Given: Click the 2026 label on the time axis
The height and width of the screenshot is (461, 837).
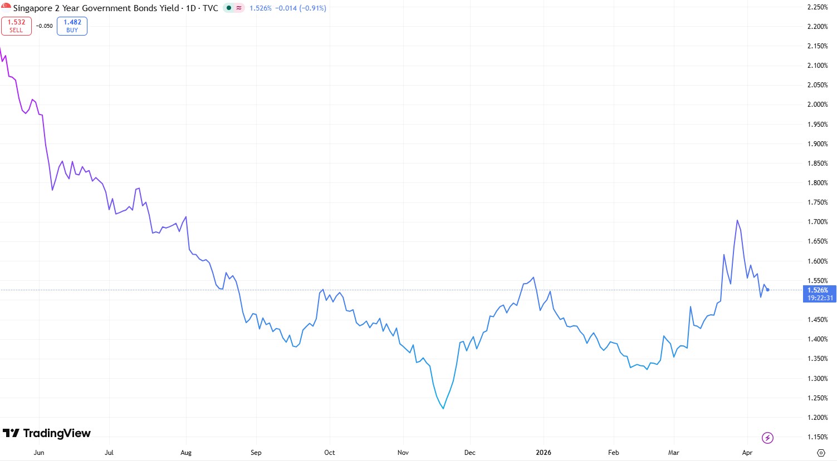Looking at the screenshot, I should click(543, 453).
